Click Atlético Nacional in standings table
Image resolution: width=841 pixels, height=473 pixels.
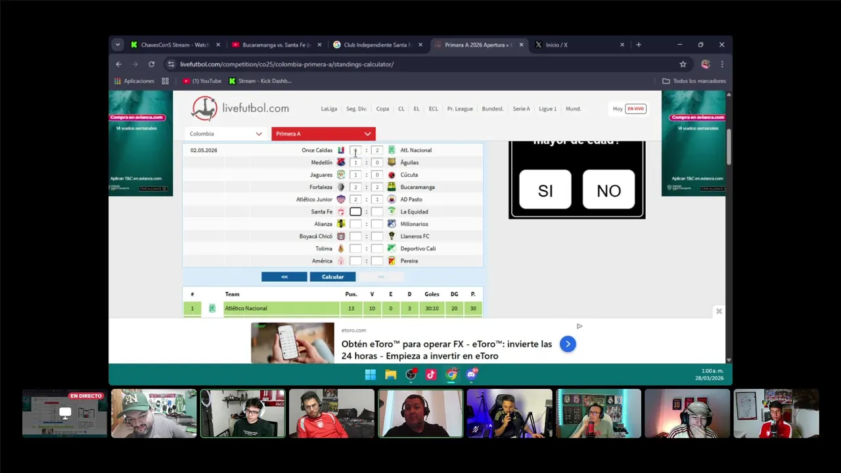pyautogui.click(x=246, y=308)
